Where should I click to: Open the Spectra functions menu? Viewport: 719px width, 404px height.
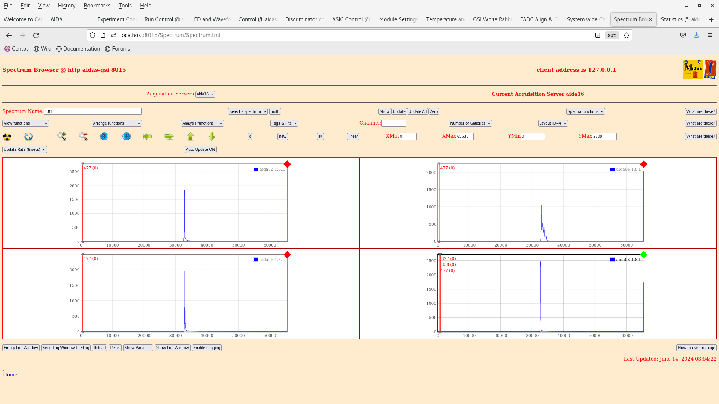[x=585, y=111]
